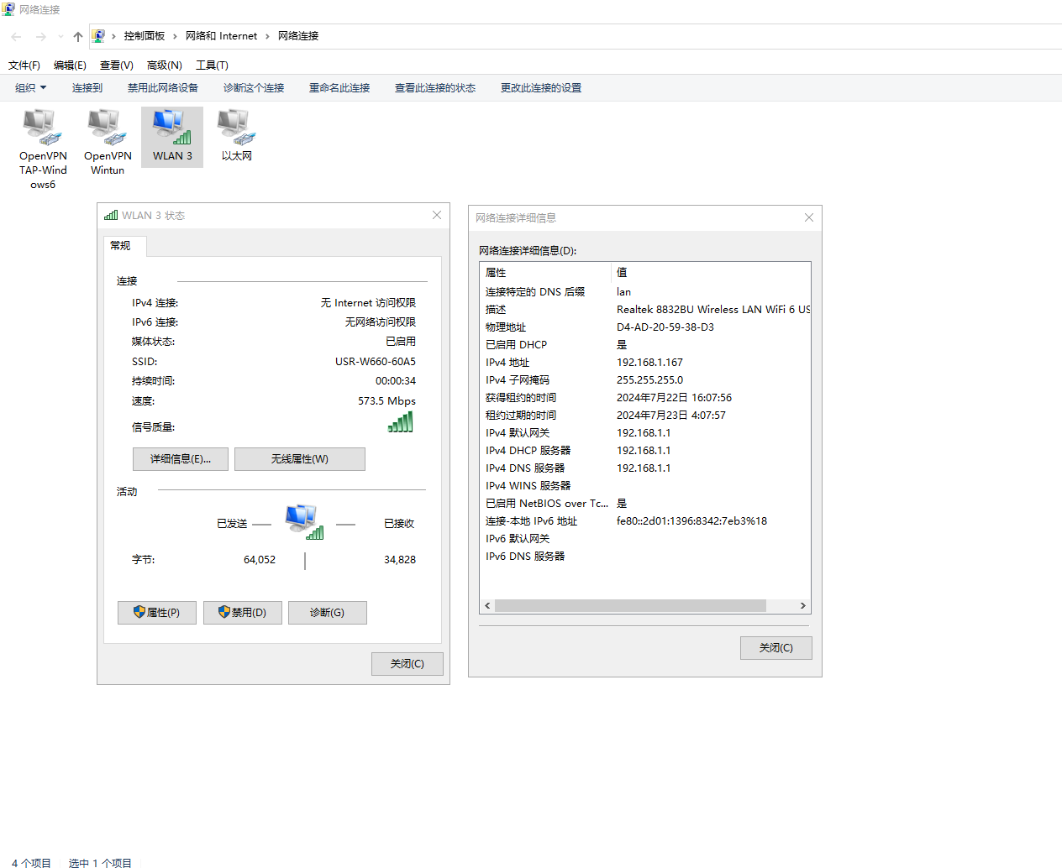Open the 文件(F) menu
Image resolution: width=1062 pixels, height=868 pixels.
[24, 65]
